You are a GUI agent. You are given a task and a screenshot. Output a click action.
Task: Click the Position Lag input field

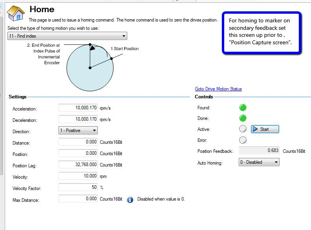(78, 165)
